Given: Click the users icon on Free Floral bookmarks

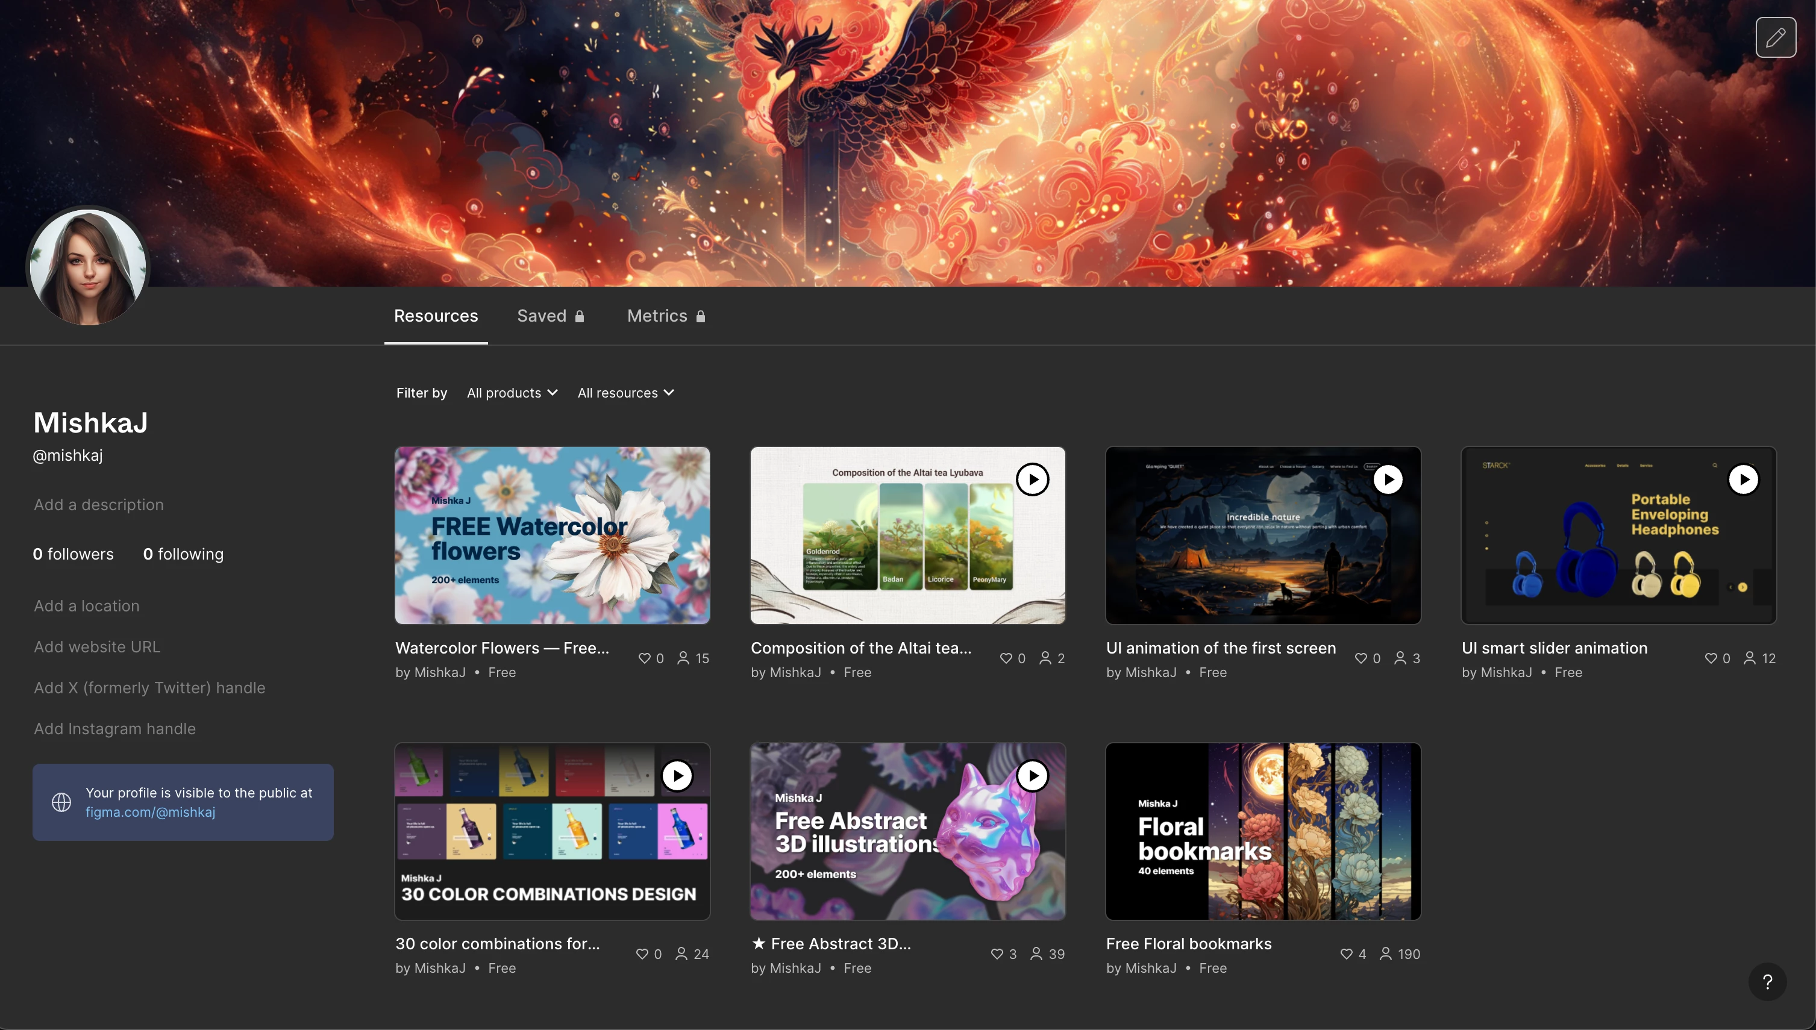Looking at the screenshot, I should tap(1386, 954).
